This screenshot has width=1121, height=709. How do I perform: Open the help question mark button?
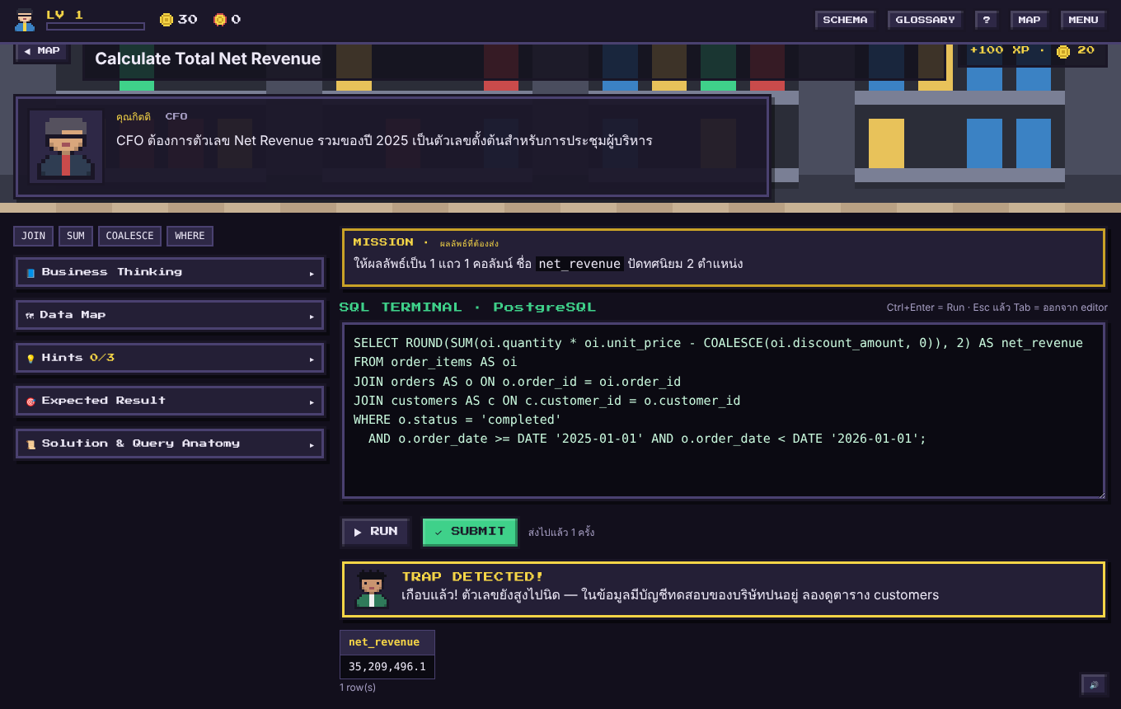click(986, 20)
